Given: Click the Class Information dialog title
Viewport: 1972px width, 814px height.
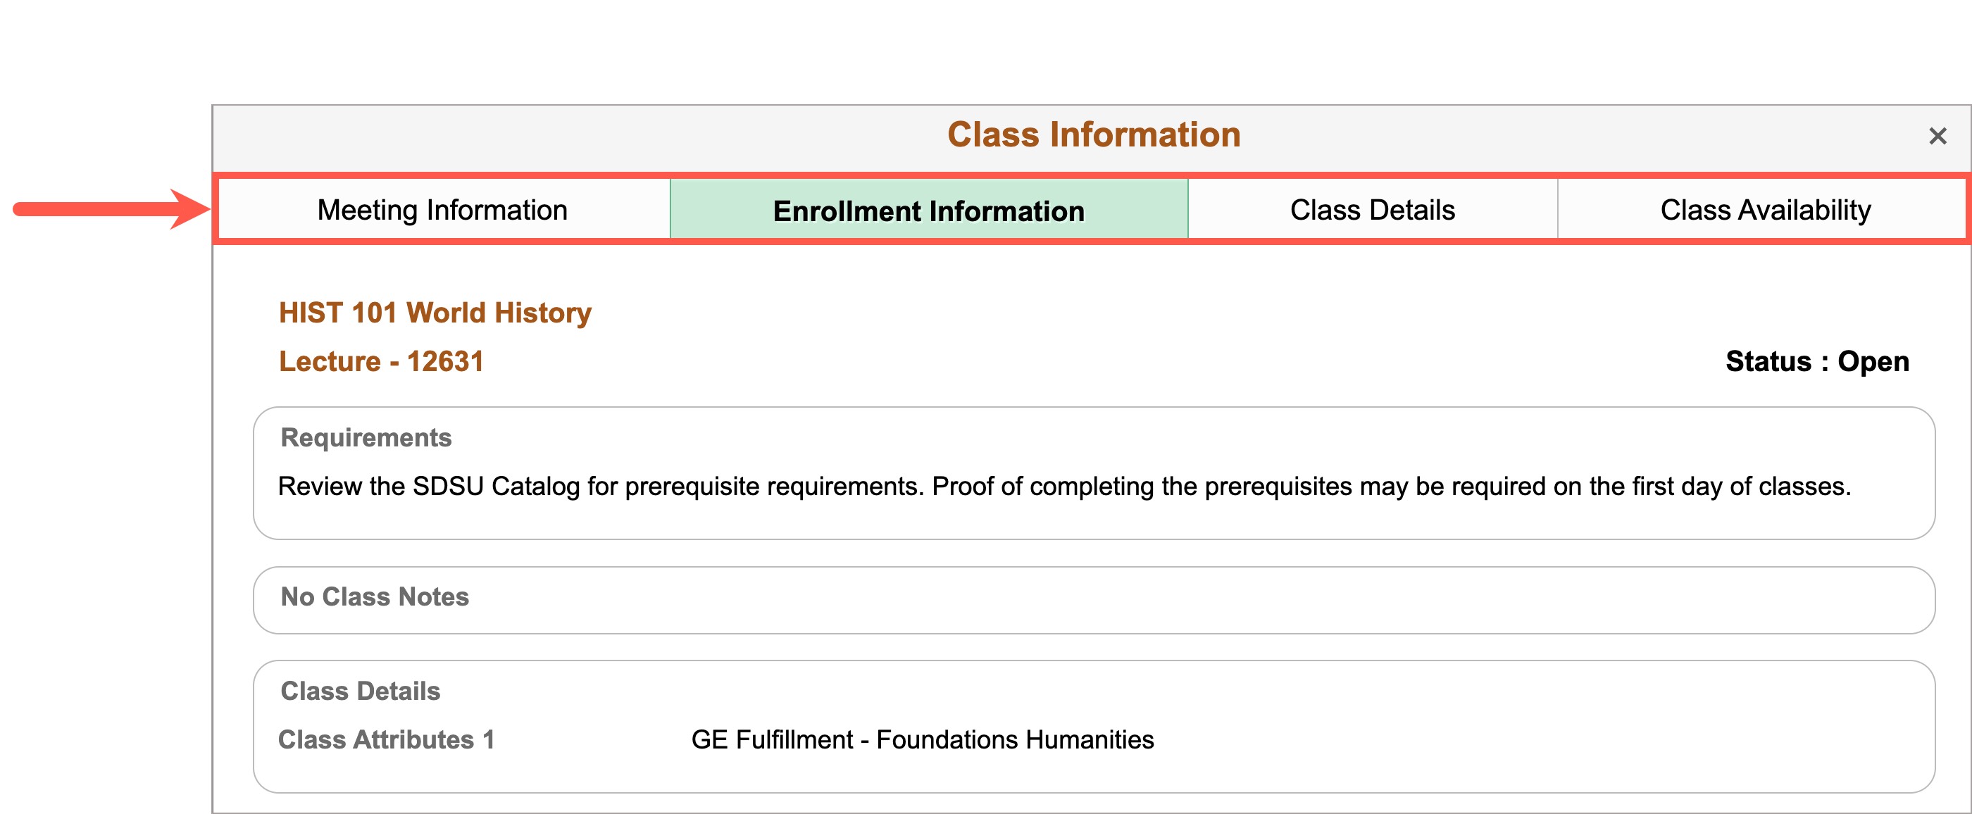Looking at the screenshot, I should coord(1094,134).
